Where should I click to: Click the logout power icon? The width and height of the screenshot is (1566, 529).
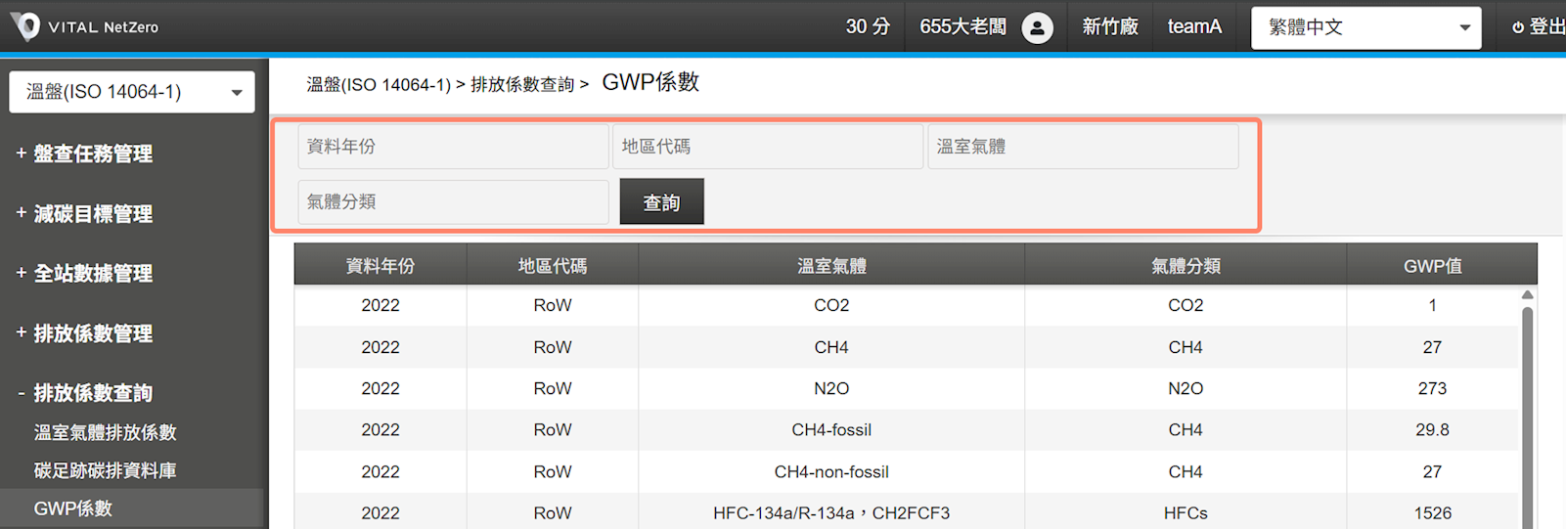pyautogui.click(x=1517, y=27)
